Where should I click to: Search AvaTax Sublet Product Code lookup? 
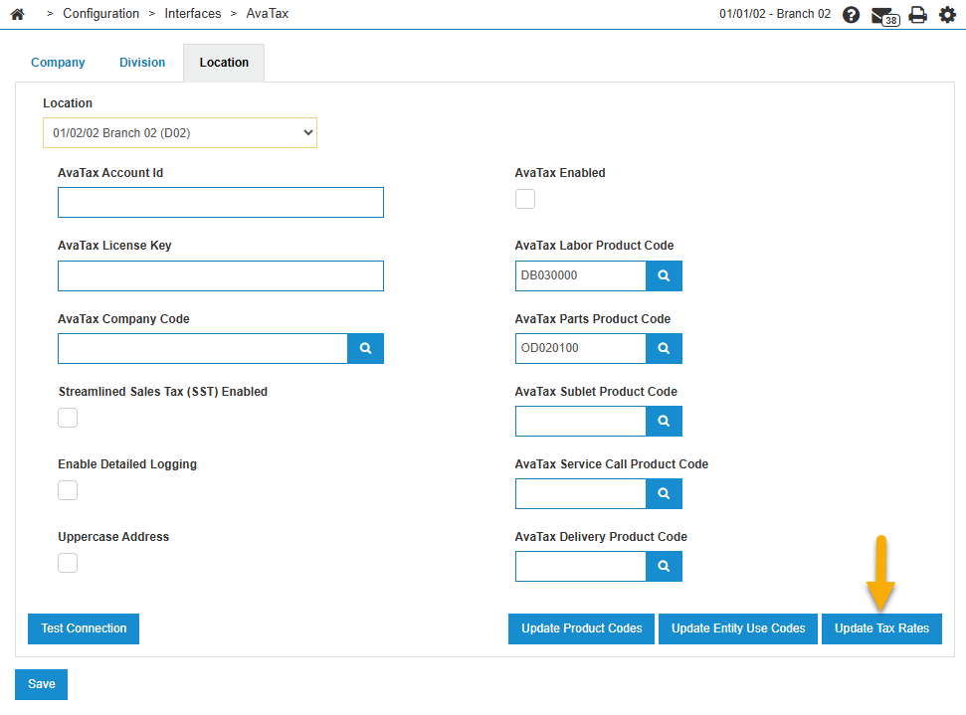click(664, 422)
